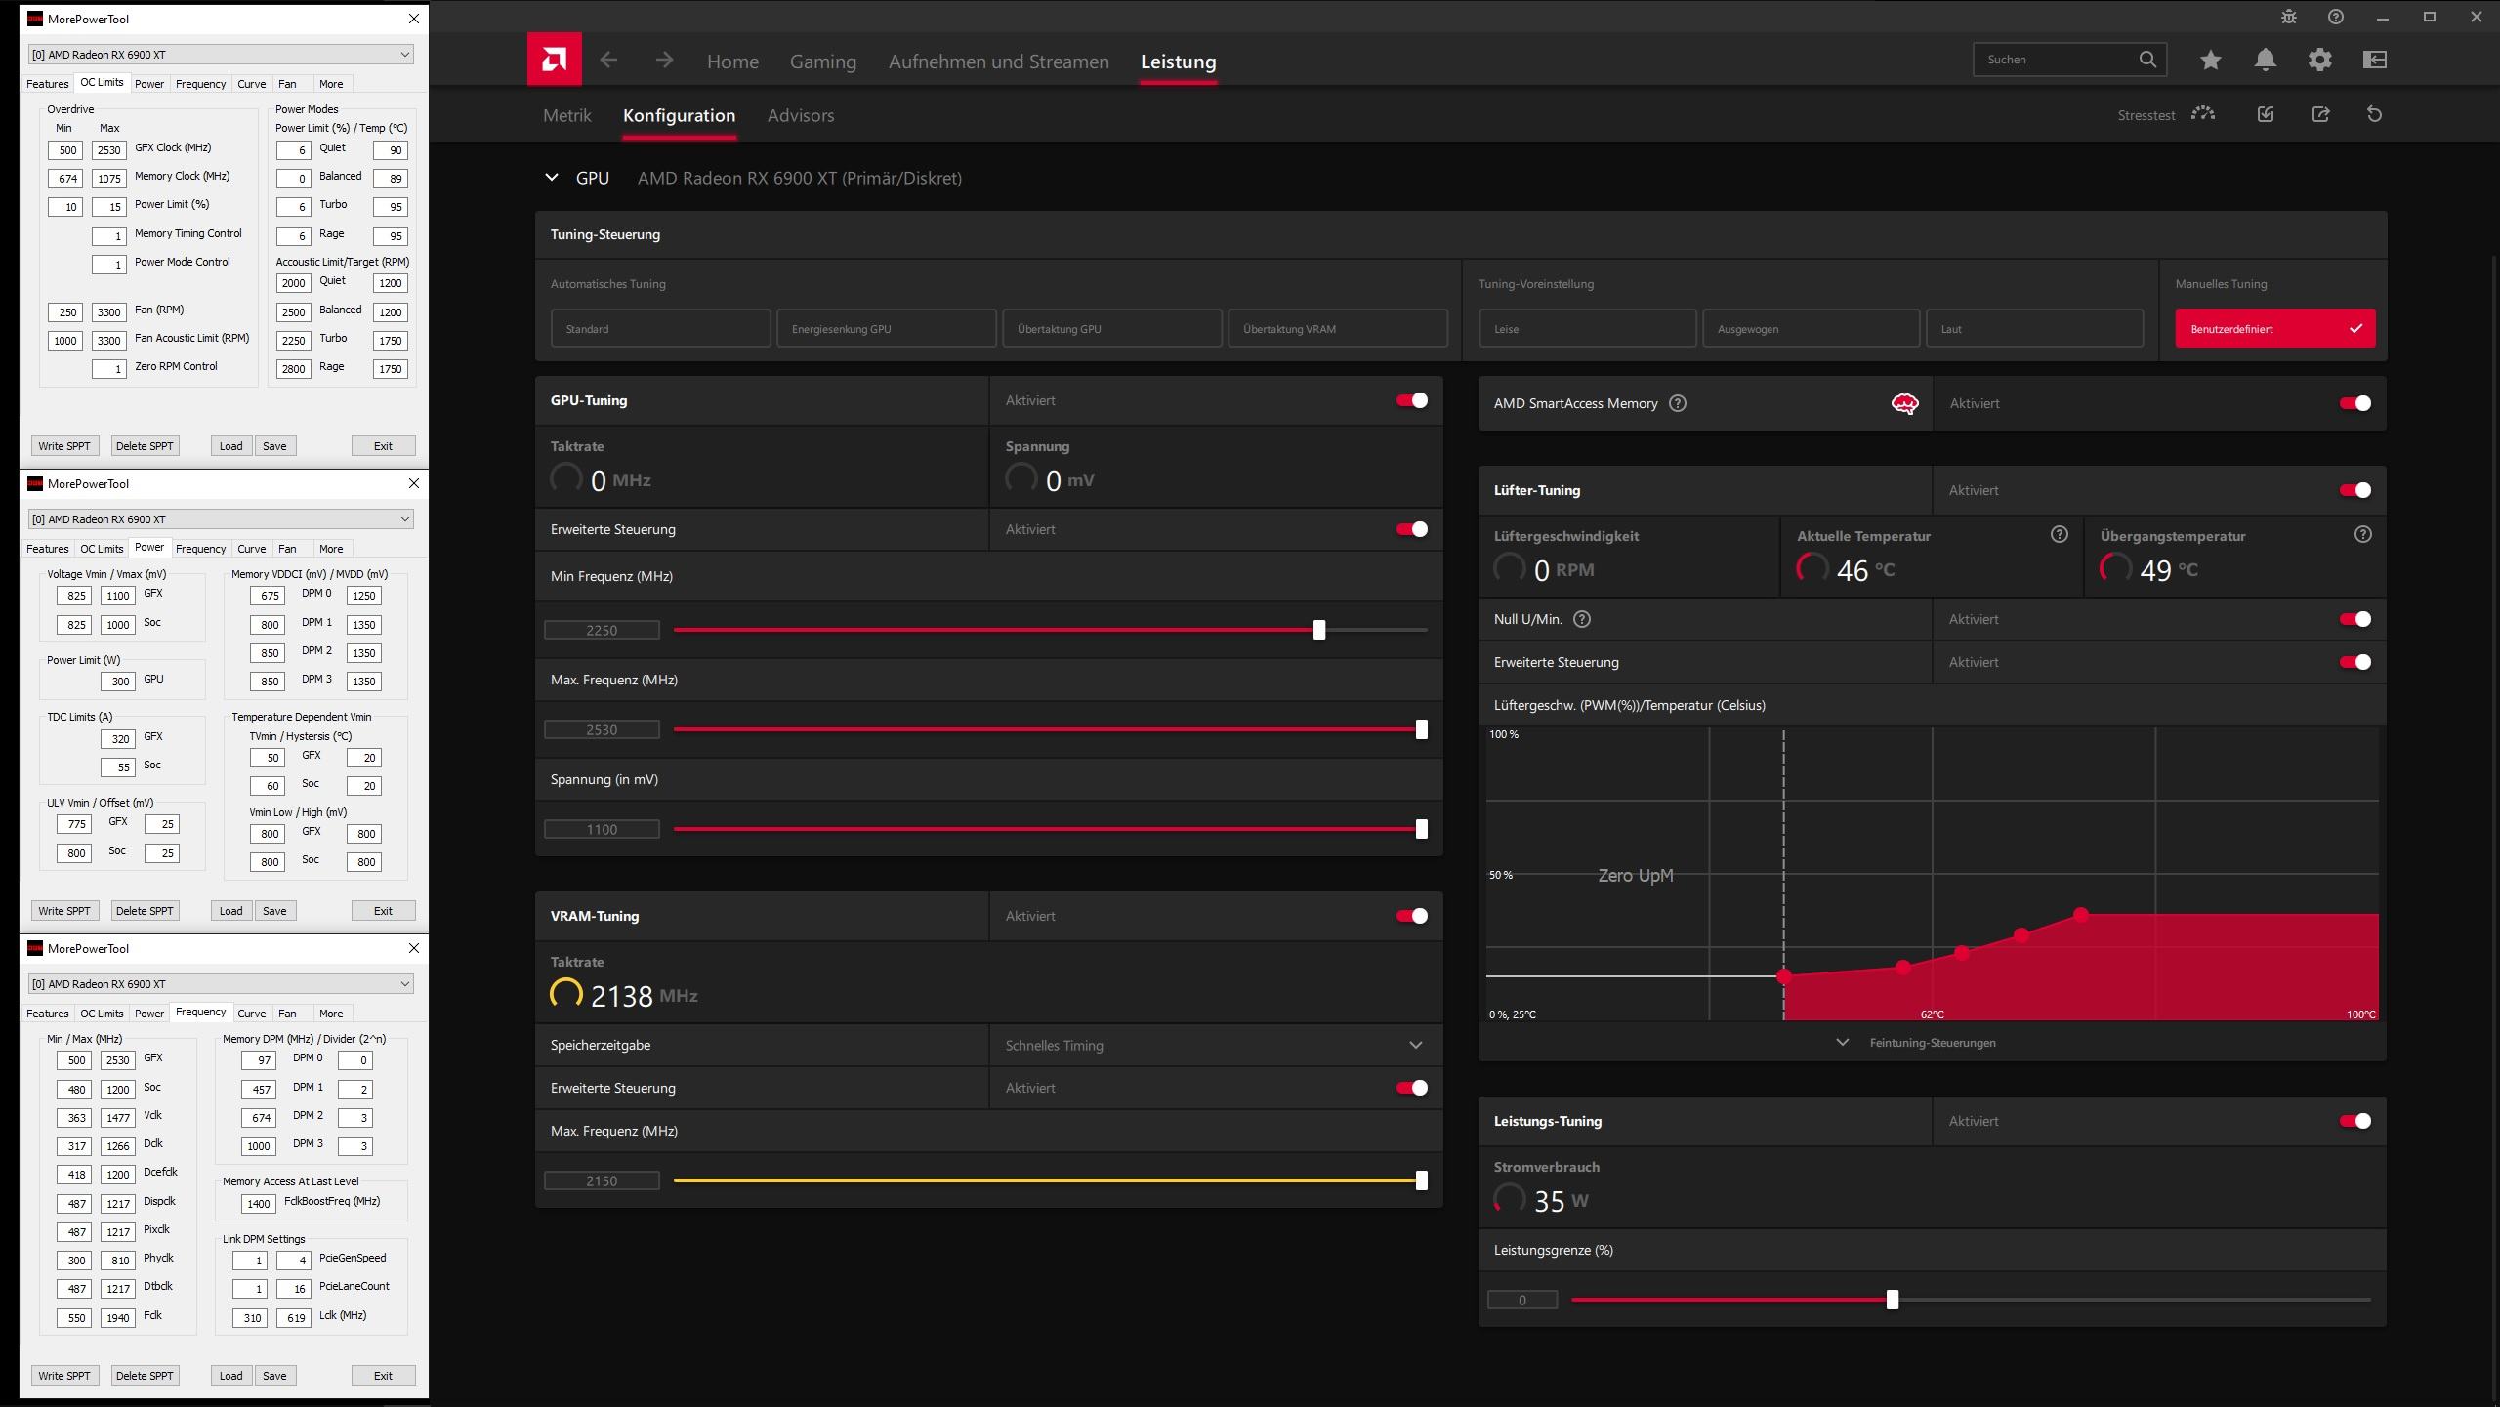Expand Feintuning-Steuerungen
Viewport: 2500px width, 1407px height.
1916,1043
